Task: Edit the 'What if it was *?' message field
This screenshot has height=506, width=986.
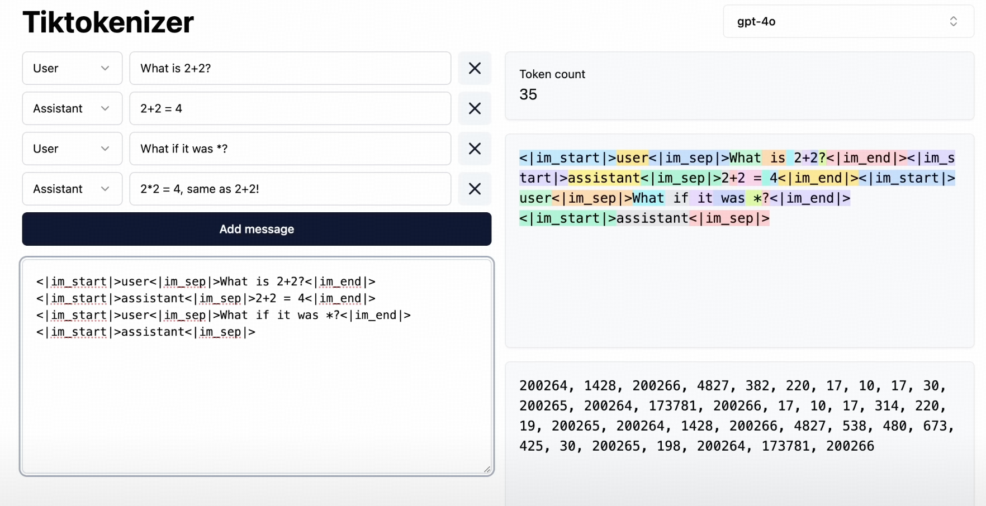Action: [x=290, y=149]
